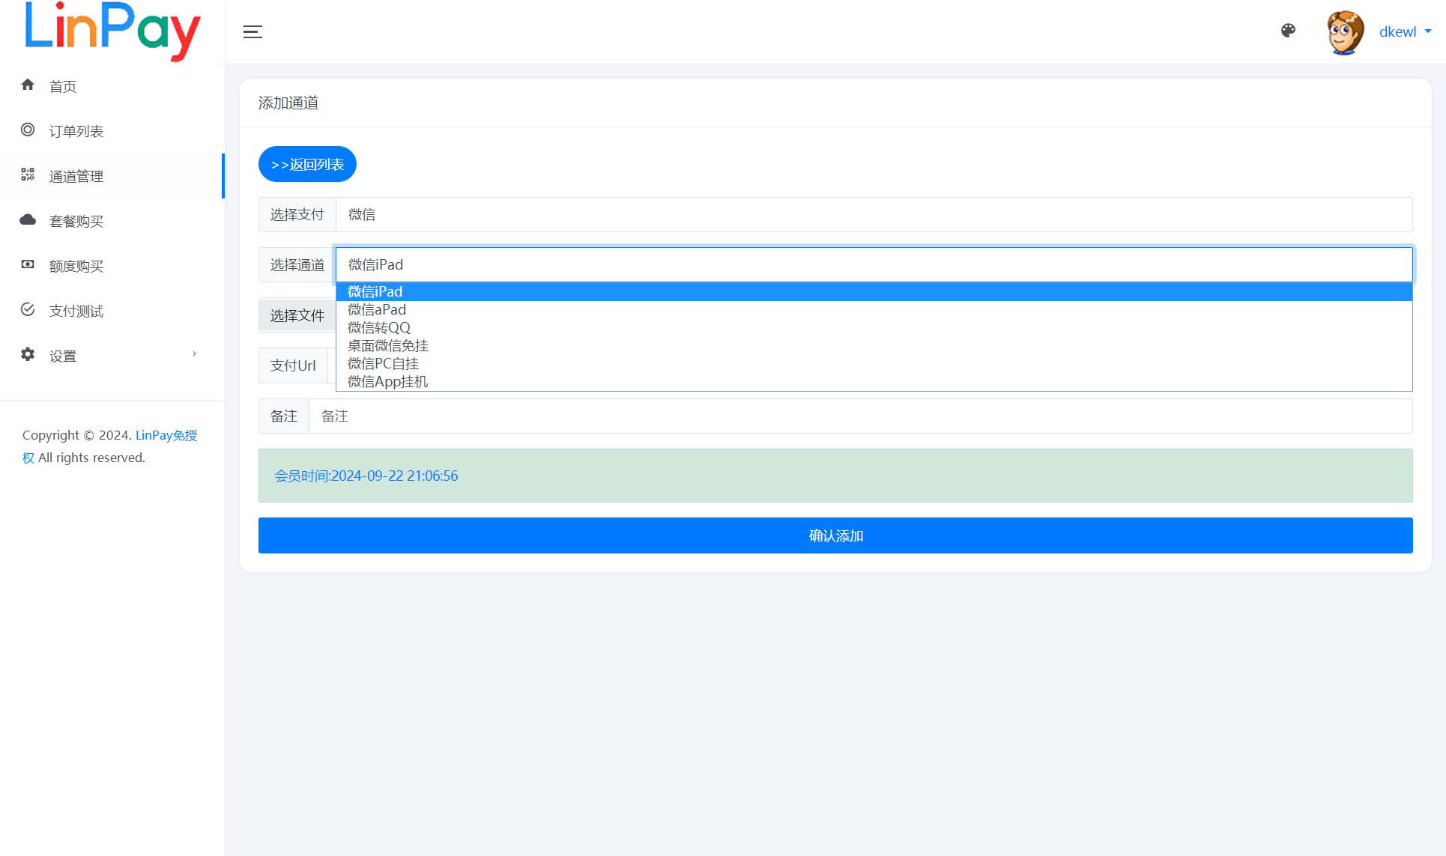The width and height of the screenshot is (1446, 856).
Task: Click the home icon in sidebar
Action: (x=28, y=85)
